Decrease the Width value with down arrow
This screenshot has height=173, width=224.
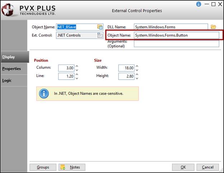point(137,70)
